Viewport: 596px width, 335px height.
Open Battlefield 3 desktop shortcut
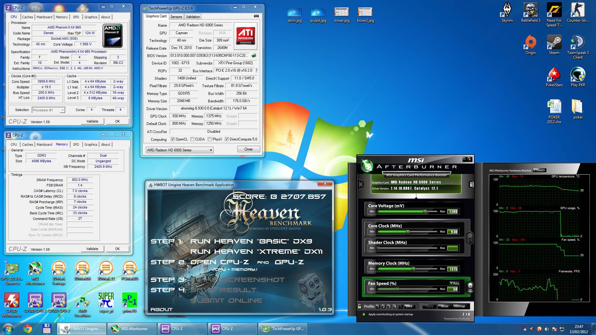coord(531,13)
